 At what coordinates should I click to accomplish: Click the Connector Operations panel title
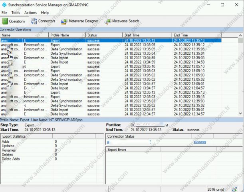click(x=16, y=29)
